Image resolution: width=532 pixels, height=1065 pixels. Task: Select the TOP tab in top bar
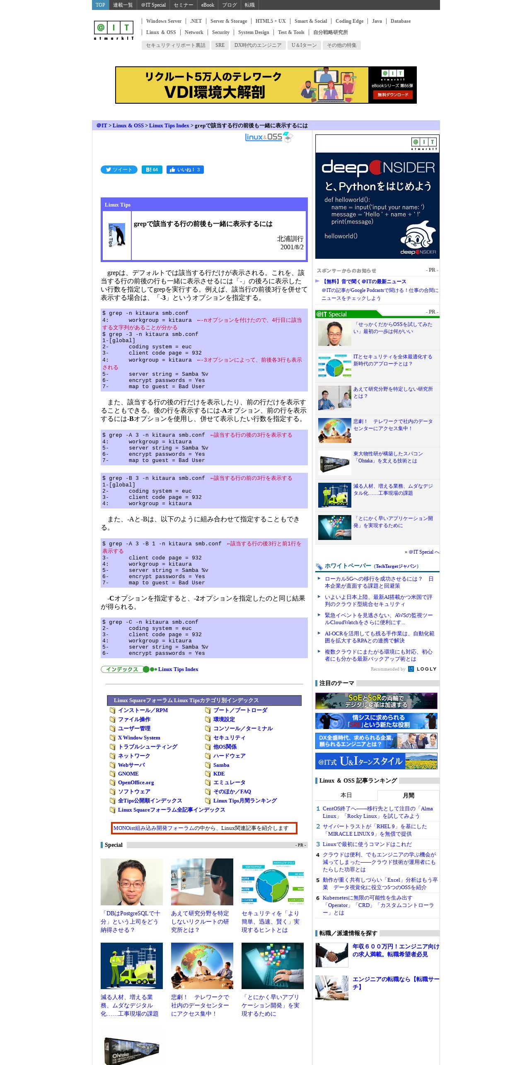[100, 5]
